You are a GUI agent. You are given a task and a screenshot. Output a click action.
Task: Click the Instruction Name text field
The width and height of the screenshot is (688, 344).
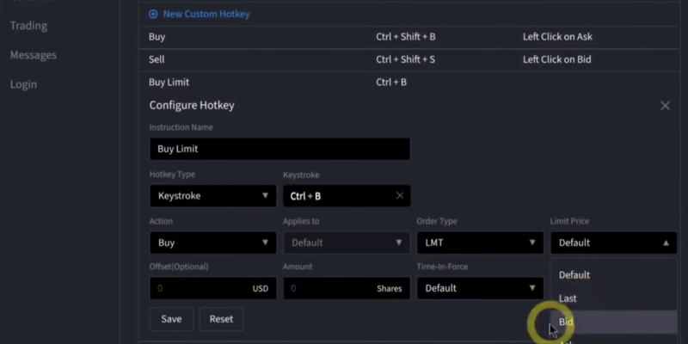[279, 149]
